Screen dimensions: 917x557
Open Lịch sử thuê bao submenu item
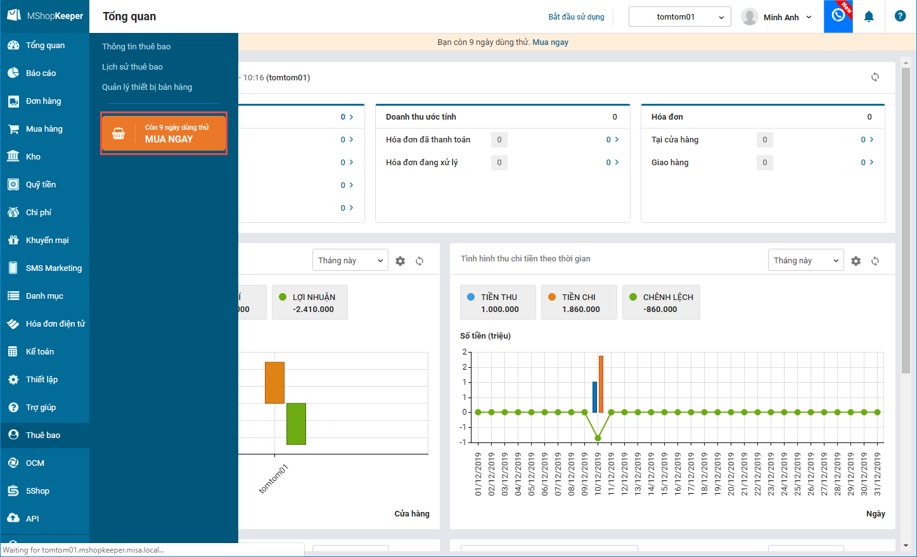pyautogui.click(x=132, y=66)
